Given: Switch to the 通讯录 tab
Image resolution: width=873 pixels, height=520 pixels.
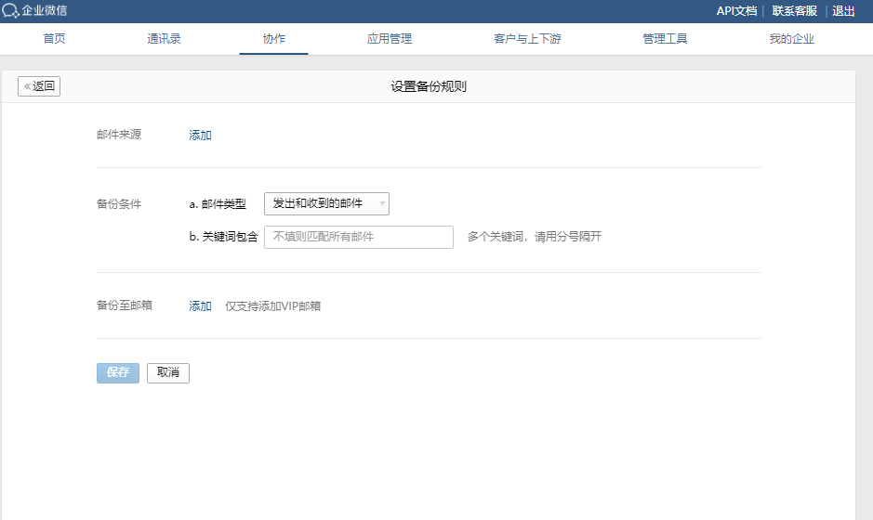Looking at the screenshot, I should pos(164,39).
